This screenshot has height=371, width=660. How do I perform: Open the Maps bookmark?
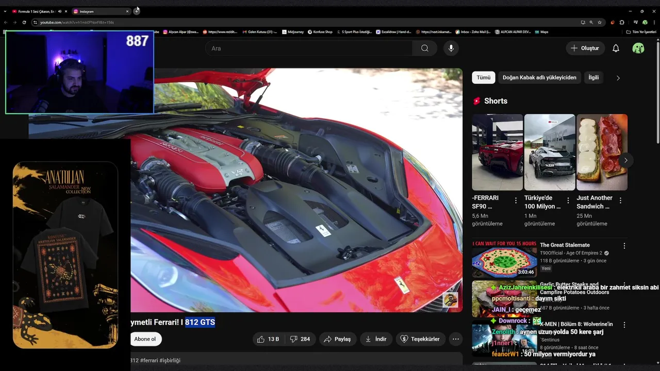(x=541, y=31)
